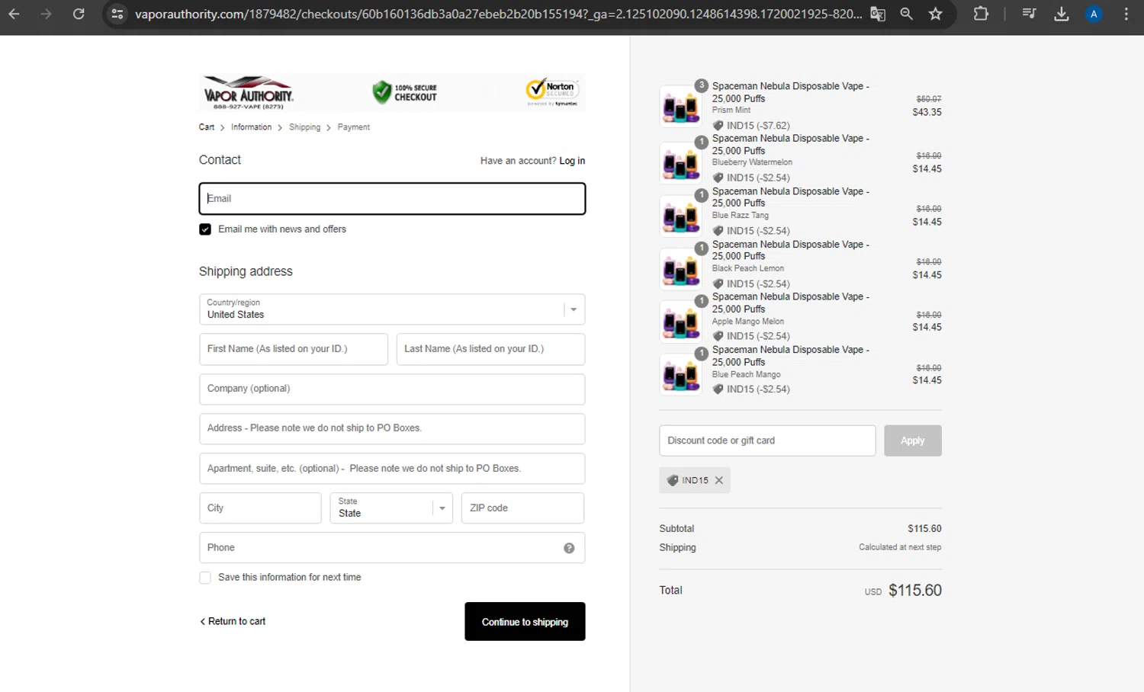Viewport: 1144px width, 692px height.
Task: Remove the IND15 discount code
Action: 718,480
